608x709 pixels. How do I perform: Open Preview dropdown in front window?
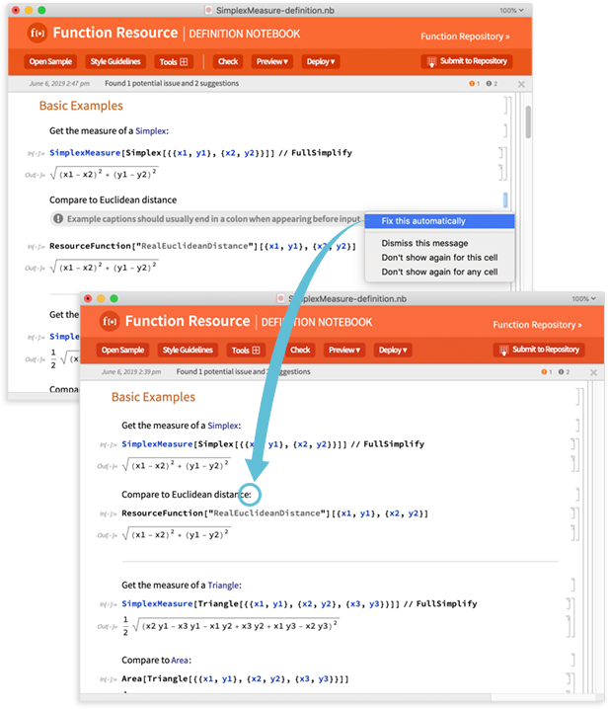click(x=344, y=350)
